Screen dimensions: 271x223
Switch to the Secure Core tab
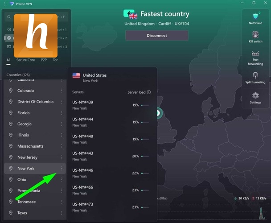point(25,60)
